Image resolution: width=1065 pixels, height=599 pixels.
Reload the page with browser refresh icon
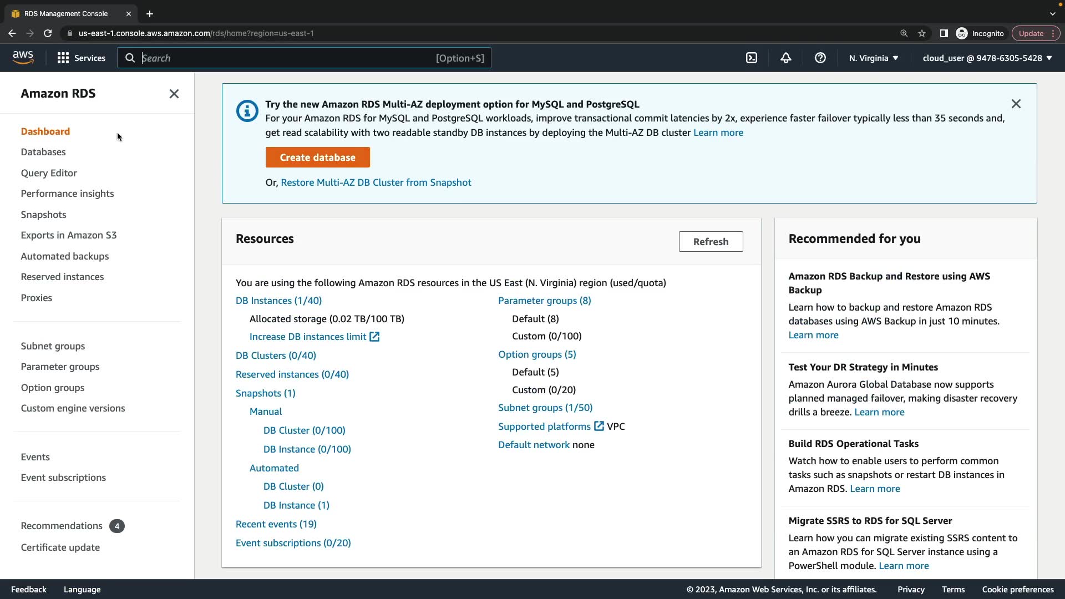48,33
